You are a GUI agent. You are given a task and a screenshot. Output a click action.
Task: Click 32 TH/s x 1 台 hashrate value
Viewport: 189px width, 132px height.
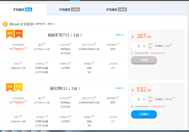[x=42, y=103]
